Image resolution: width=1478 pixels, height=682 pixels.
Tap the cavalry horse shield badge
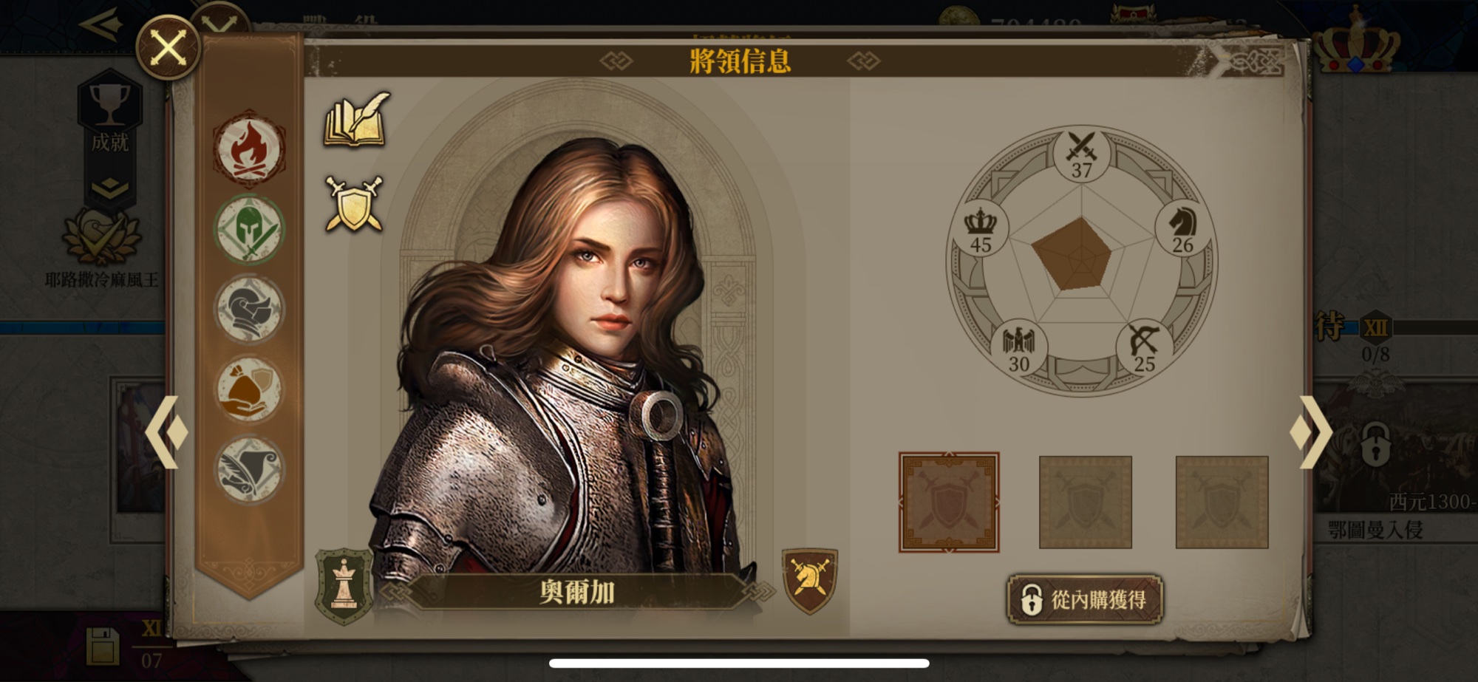click(810, 581)
